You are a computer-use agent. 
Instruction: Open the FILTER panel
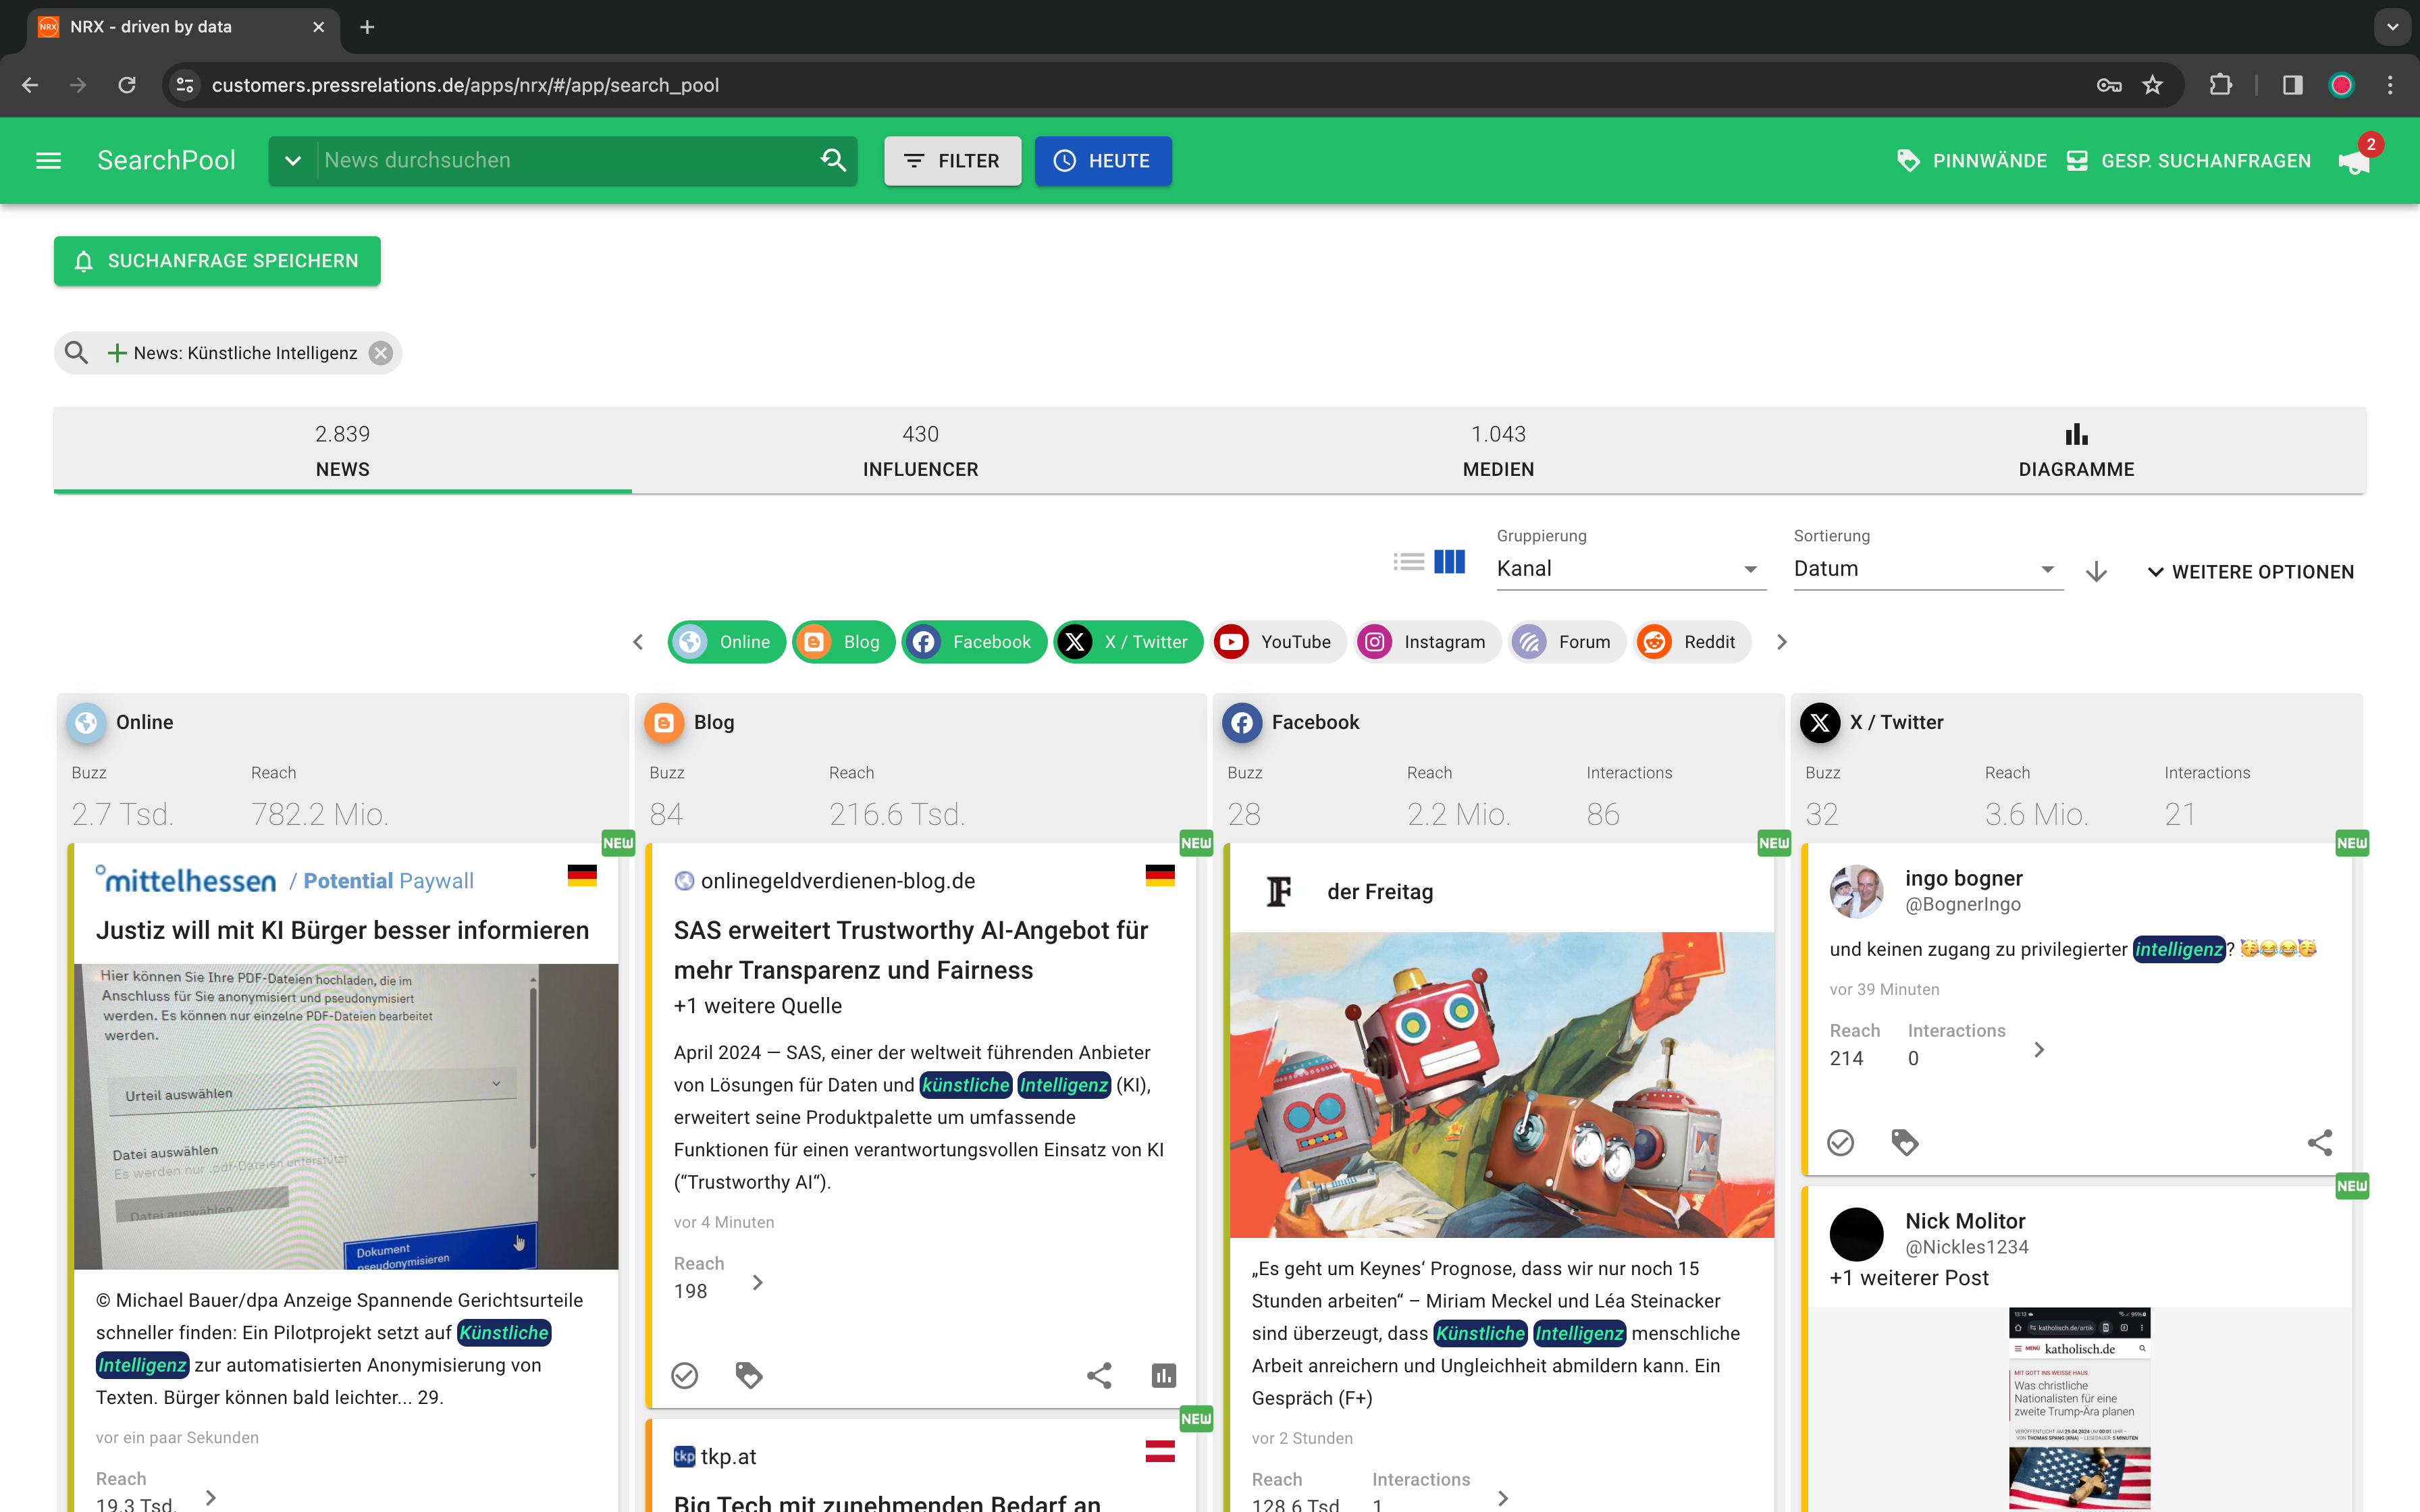point(951,160)
